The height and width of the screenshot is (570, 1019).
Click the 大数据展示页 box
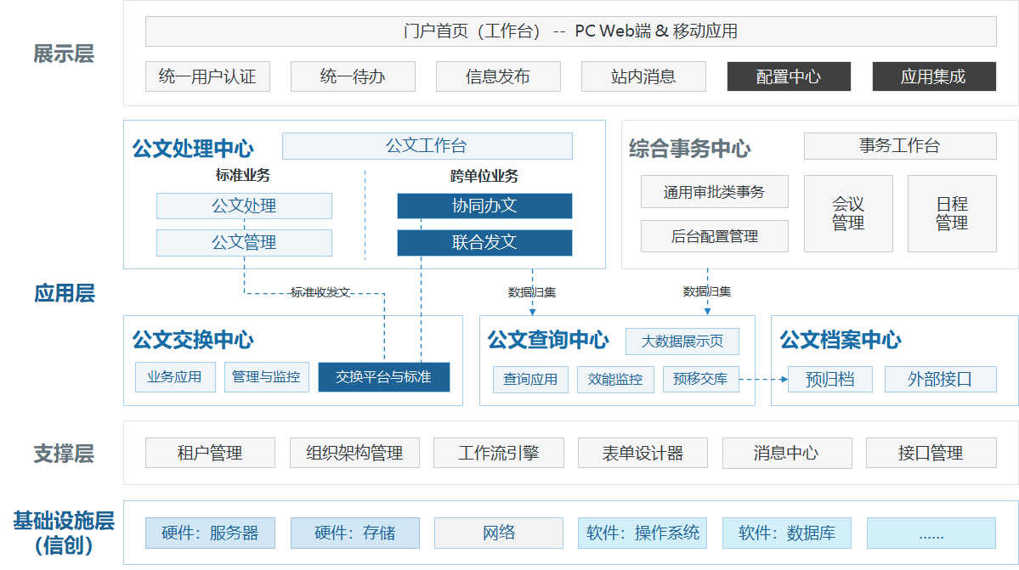[682, 341]
